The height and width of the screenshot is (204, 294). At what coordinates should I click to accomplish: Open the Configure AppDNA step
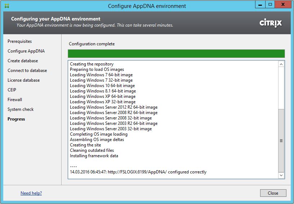tap(26, 51)
